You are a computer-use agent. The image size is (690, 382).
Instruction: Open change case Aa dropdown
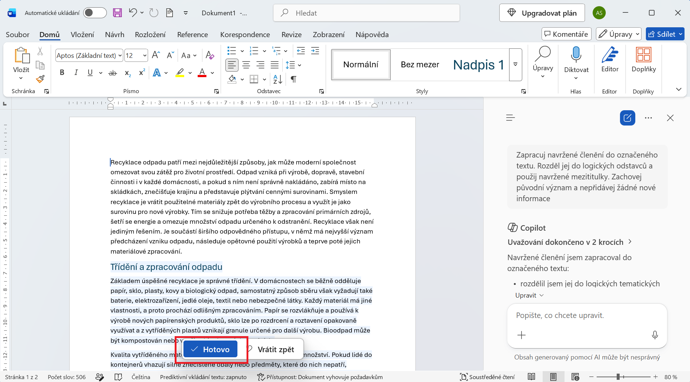189,55
